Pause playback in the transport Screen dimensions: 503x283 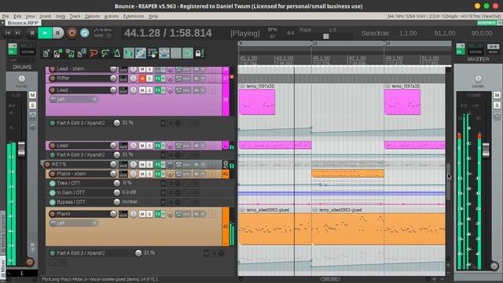pos(57,33)
